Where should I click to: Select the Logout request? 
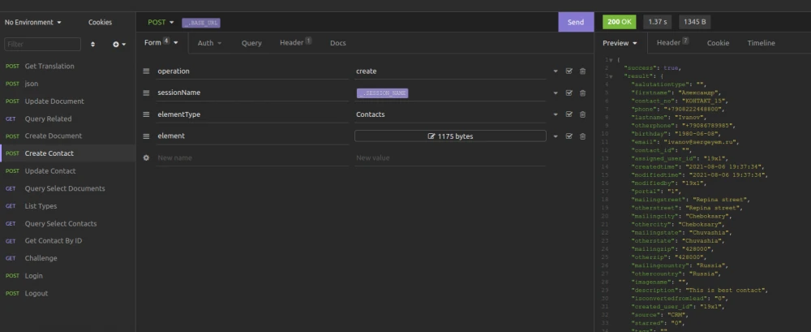click(68, 293)
